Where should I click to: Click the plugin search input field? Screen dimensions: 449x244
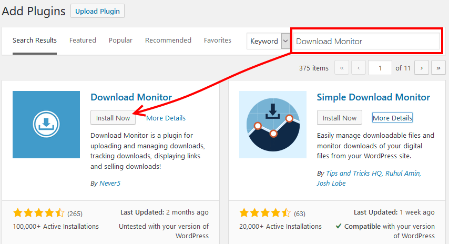tap(366, 41)
